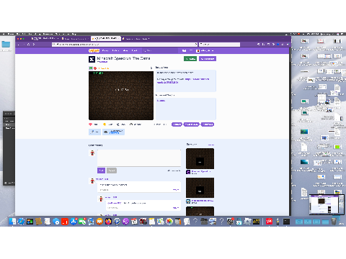
Task: Click the comment text box
Action: (x=139, y=158)
